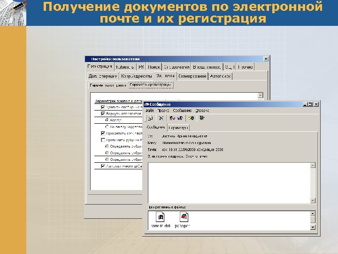Click the attachments list scrollbar down arrow

click(x=313, y=227)
